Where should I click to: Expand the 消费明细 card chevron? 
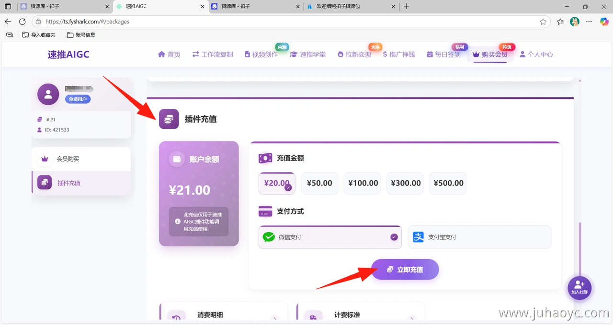point(274,318)
